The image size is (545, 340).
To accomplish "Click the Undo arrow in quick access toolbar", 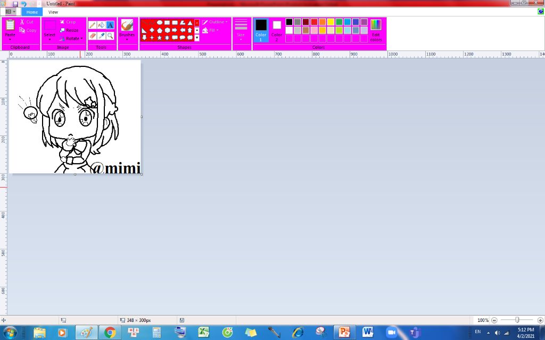I will click(x=23, y=4).
